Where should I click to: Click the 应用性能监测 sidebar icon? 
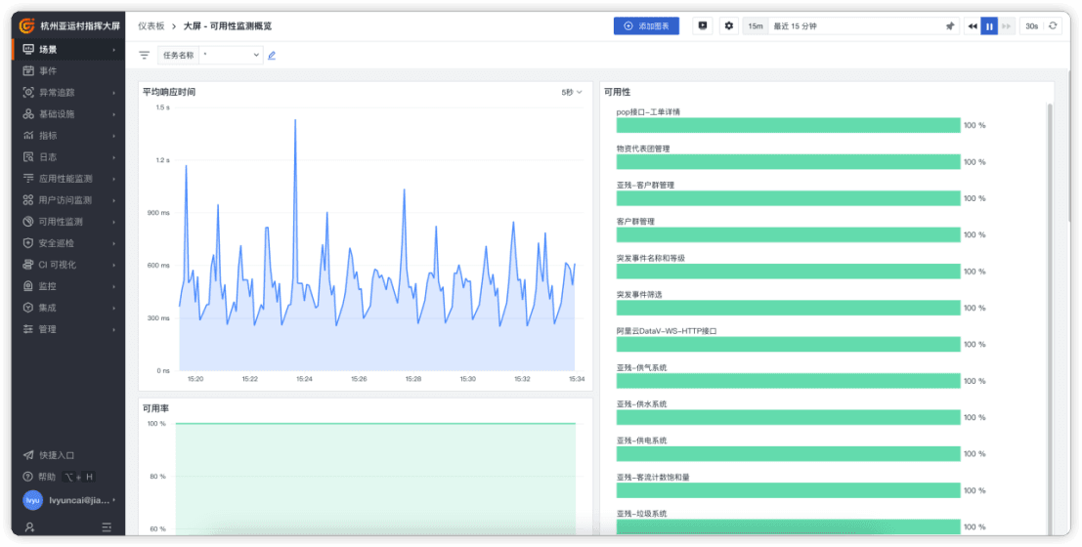click(x=28, y=179)
